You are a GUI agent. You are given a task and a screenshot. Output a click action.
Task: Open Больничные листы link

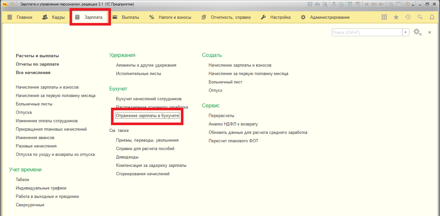click(x=34, y=104)
